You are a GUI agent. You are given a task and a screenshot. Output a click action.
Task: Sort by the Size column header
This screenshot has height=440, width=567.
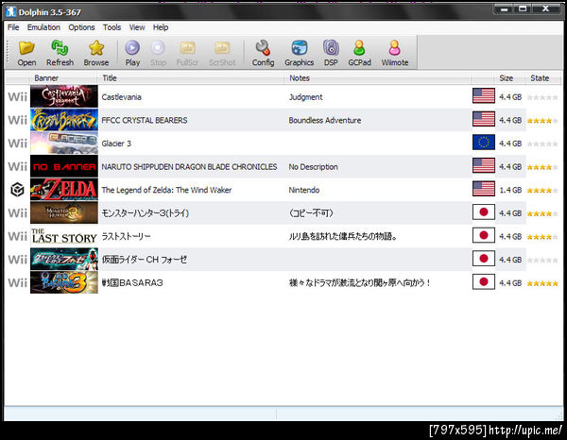pos(510,78)
